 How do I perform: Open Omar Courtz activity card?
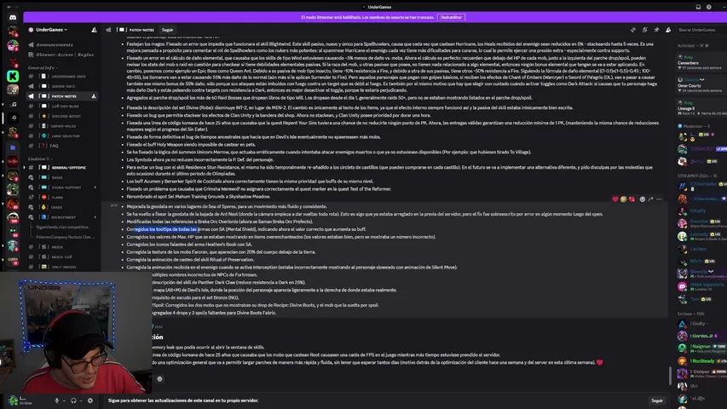click(x=701, y=85)
